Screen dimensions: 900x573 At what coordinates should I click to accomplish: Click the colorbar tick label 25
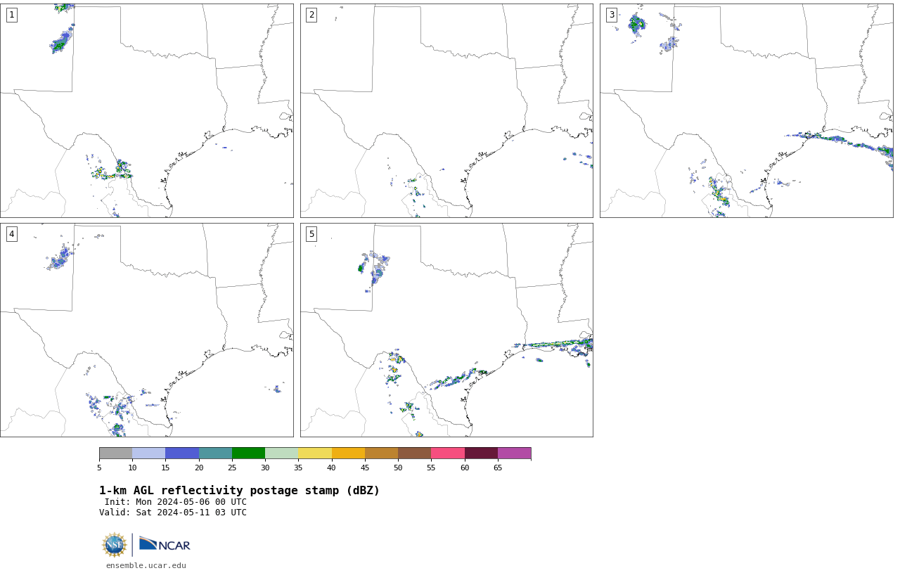tap(232, 468)
